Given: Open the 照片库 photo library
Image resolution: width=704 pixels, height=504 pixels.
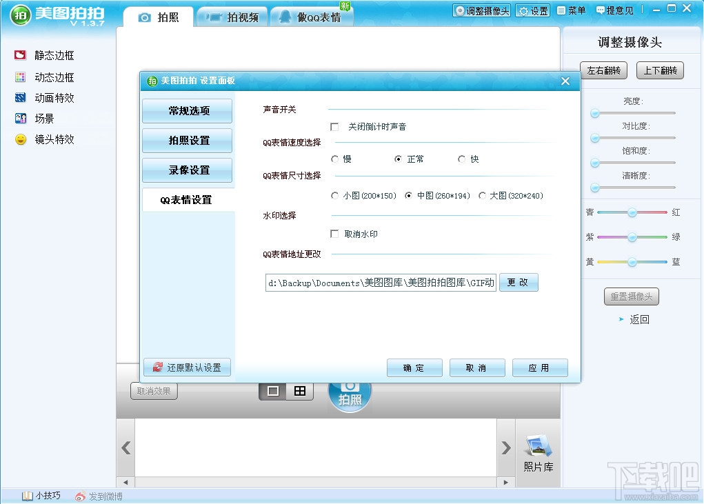Looking at the screenshot, I should 538,452.
